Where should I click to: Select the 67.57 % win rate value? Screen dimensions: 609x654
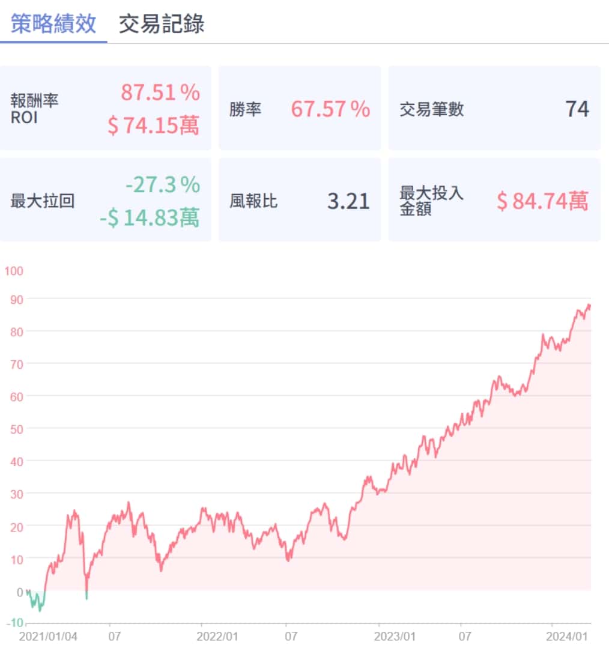point(330,109)
